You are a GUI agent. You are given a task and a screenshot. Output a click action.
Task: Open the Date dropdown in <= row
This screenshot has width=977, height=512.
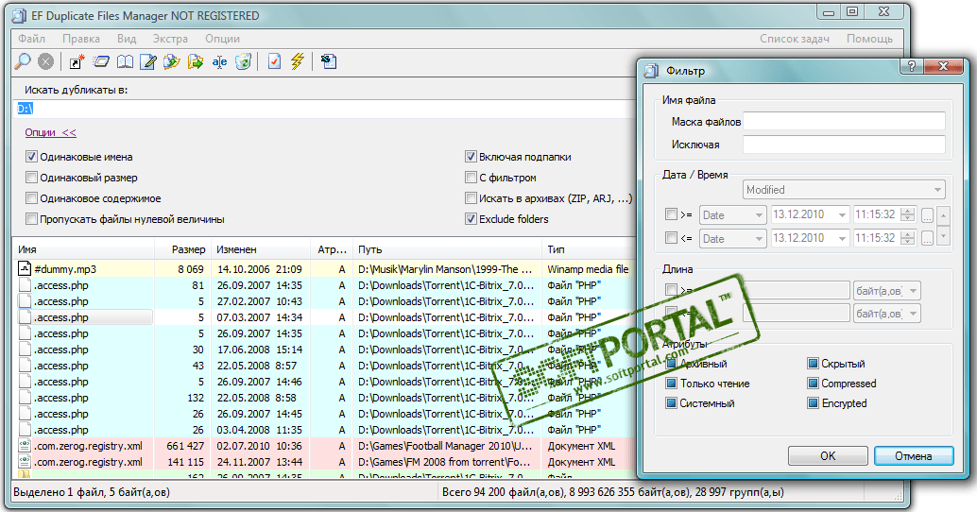tap(733, 239)
